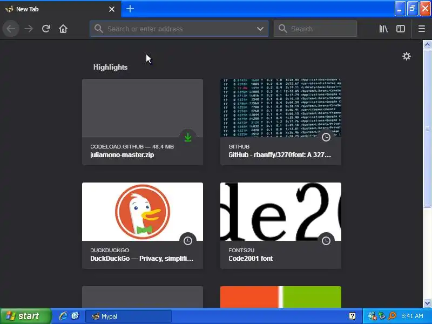
Task: Click the DuckDuckGo duck logo thumbnail
Action: point(143,212)
